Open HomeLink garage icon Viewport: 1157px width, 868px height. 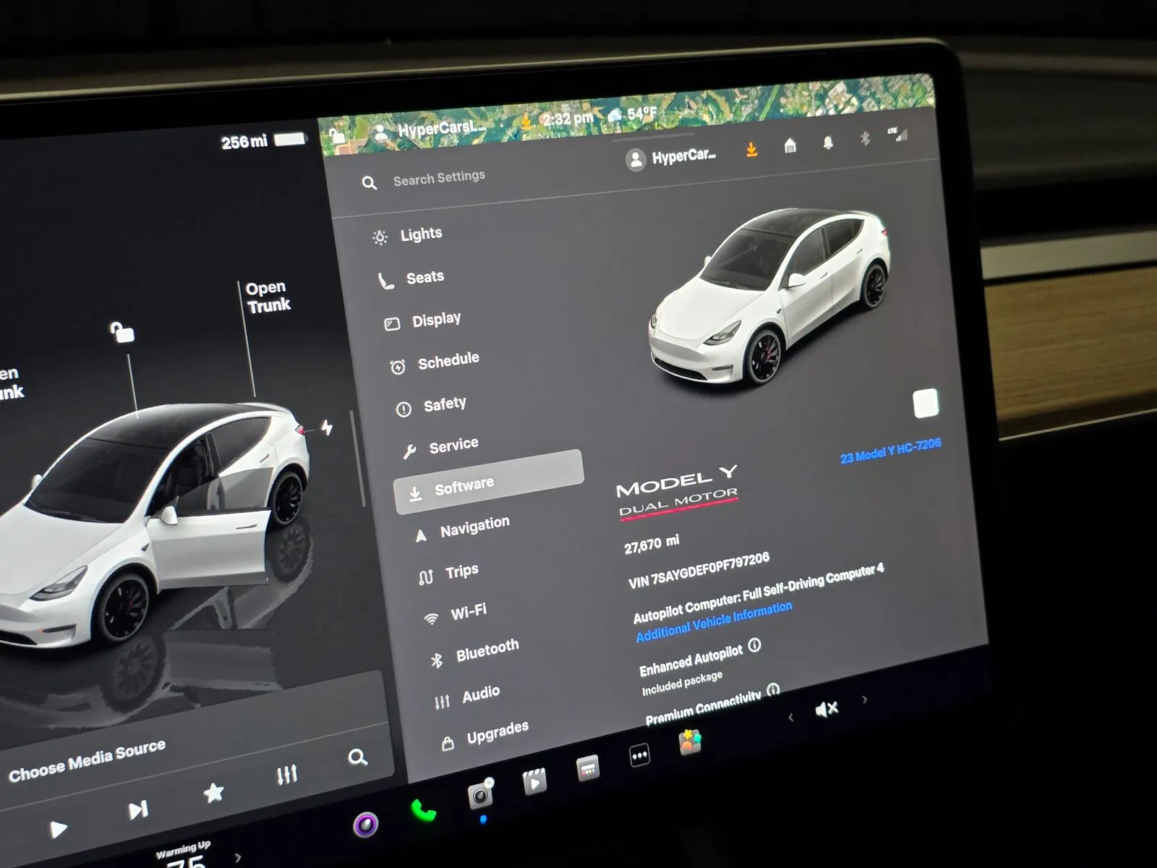[790, 146]
